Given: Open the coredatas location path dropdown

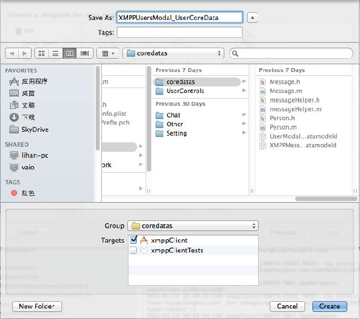Looking at the screenshot, I should click(173, 53).
